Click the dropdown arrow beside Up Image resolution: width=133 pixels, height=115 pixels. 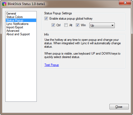pyautogui.click(x=112, y=25)
